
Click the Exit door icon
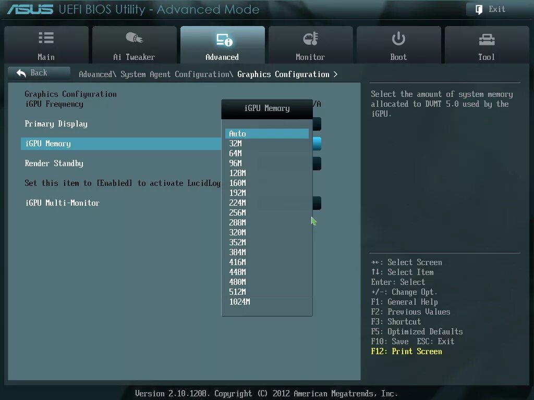pos(479,9)
